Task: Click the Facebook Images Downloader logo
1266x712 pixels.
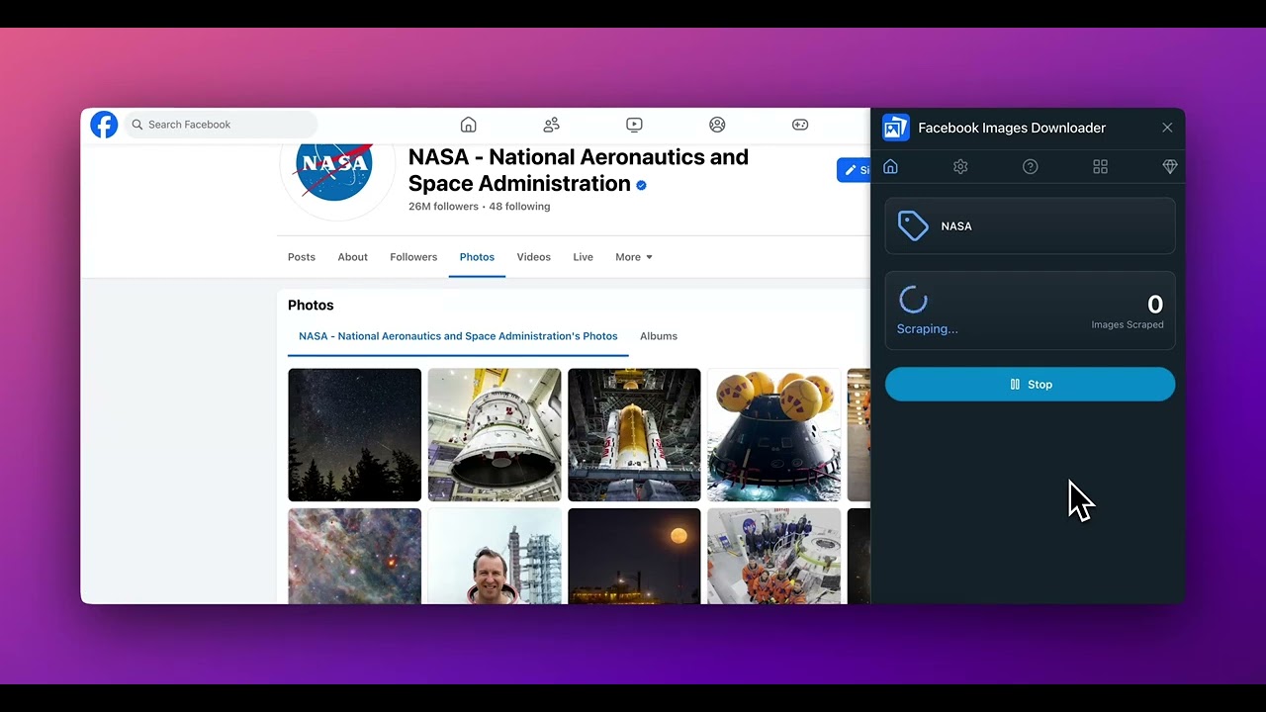Action: click(x=896, y=128)
